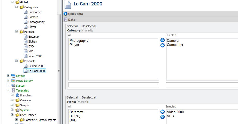Image resolution: width=238 pixels, height=124 pixels.
Task: Select Camcorder in Category Selected list
Action: coord(175,45)
